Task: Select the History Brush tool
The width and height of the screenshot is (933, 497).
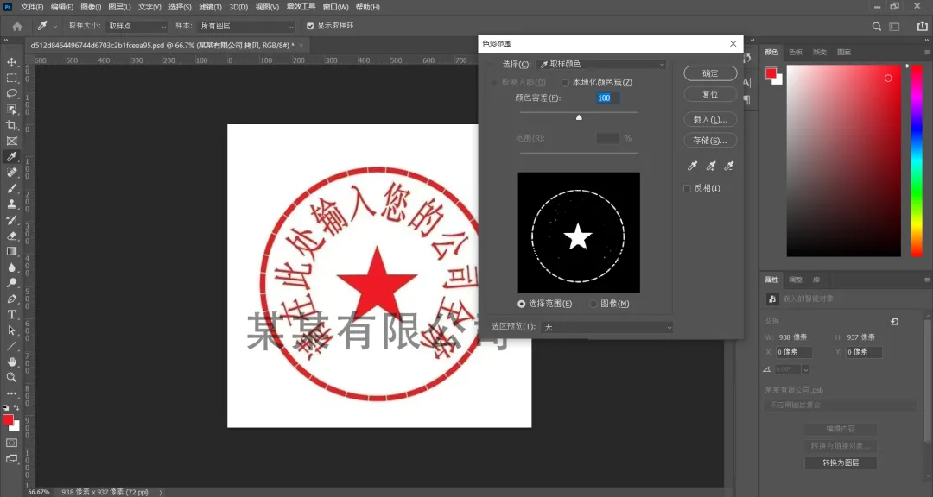Action: pyautogui.click(x=11, y=219)
